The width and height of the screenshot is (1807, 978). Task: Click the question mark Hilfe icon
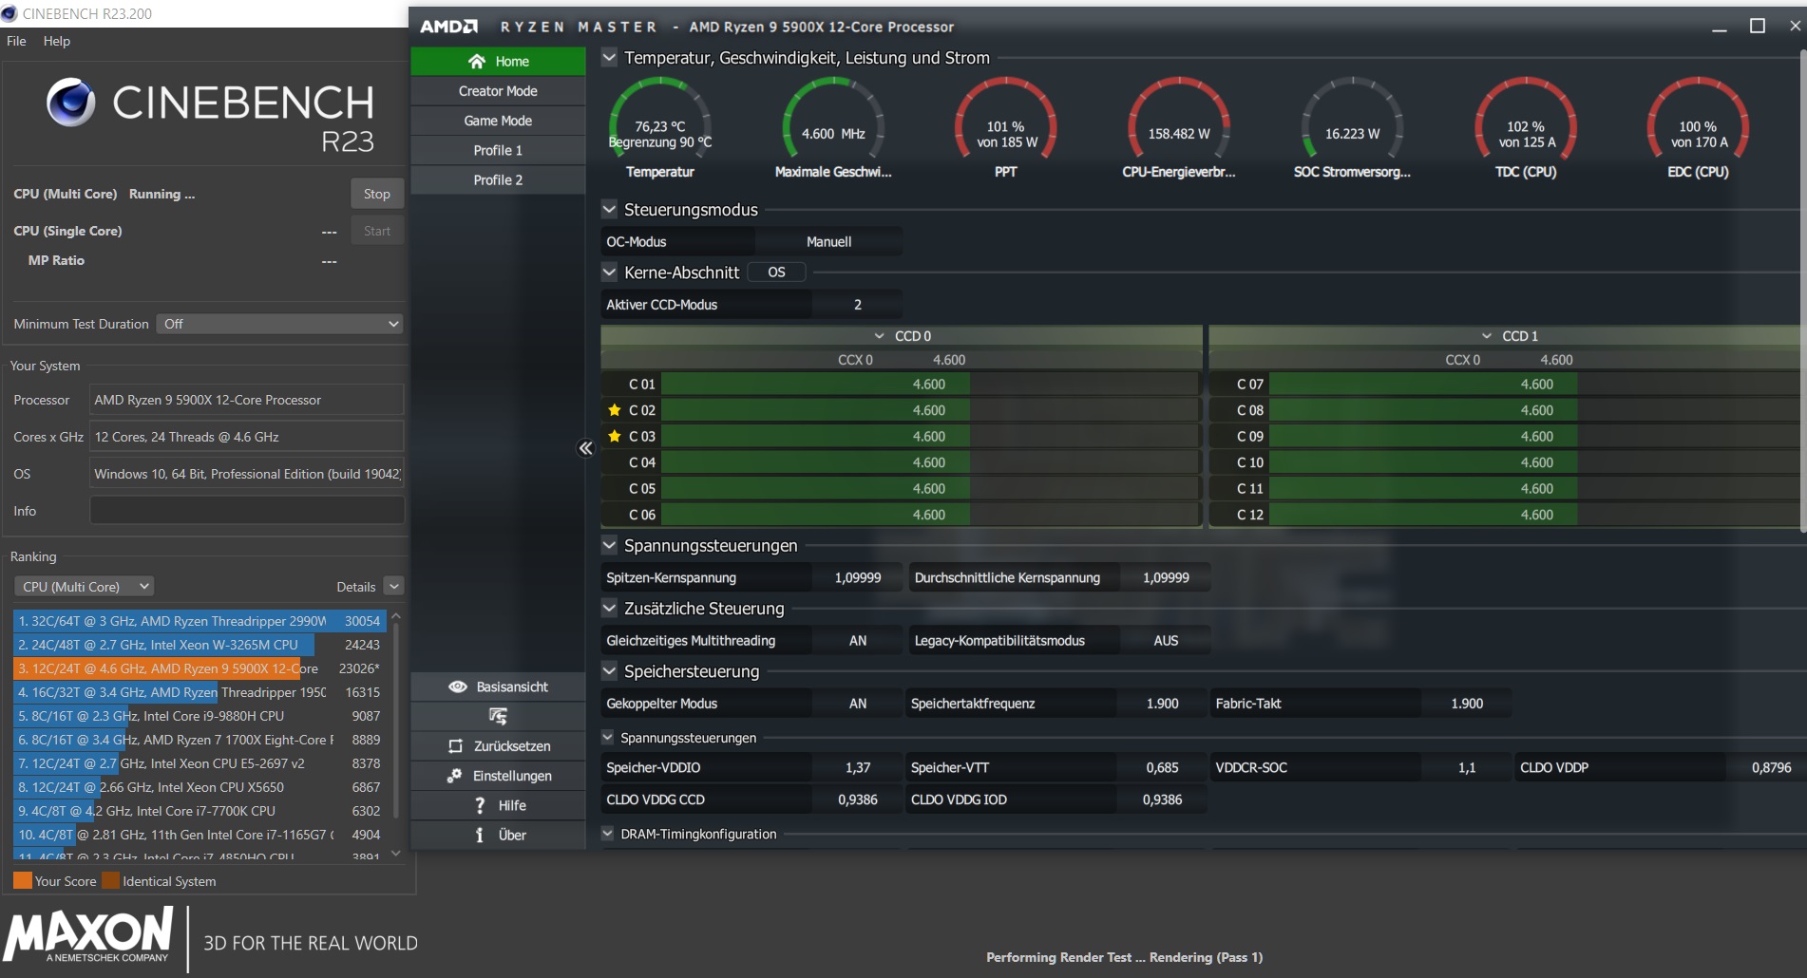click(x=480, y=805)
